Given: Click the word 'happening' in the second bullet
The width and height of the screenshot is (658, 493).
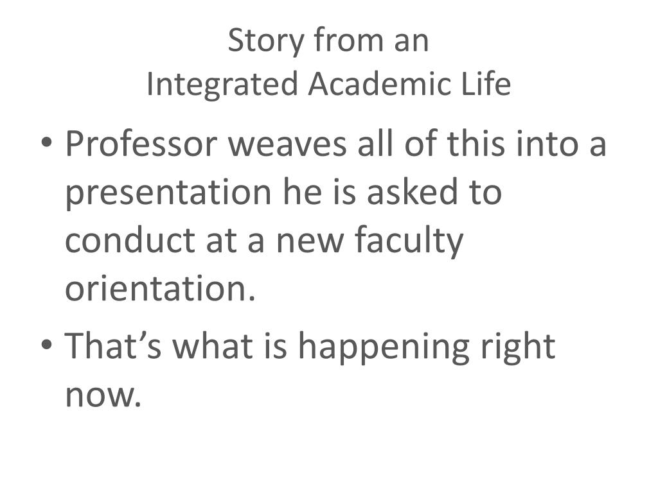Looking at the screenshot, I should pos(384,348).
